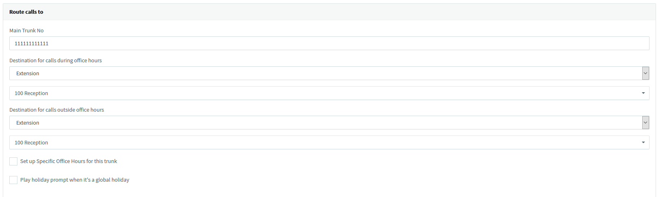The height and width of the screenshot is (197, 658).
Task: Click caret arrow on office hours Reception selector
Action: (643, 93)
